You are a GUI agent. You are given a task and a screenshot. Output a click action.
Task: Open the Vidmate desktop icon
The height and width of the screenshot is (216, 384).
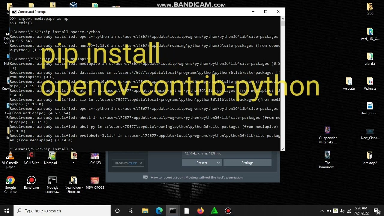pyautogui.click(x=370, y=84)
